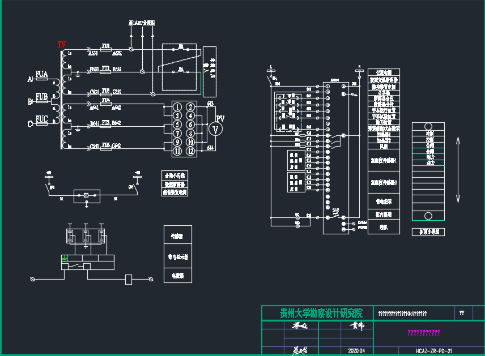
Task: Click terminal circle number 3
Action: click(x=177, y=115)
